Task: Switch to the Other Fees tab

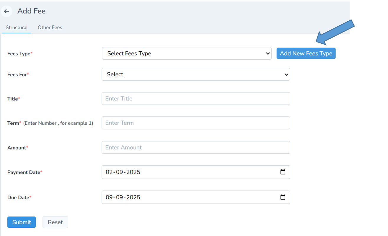Action: coord(50,27)
